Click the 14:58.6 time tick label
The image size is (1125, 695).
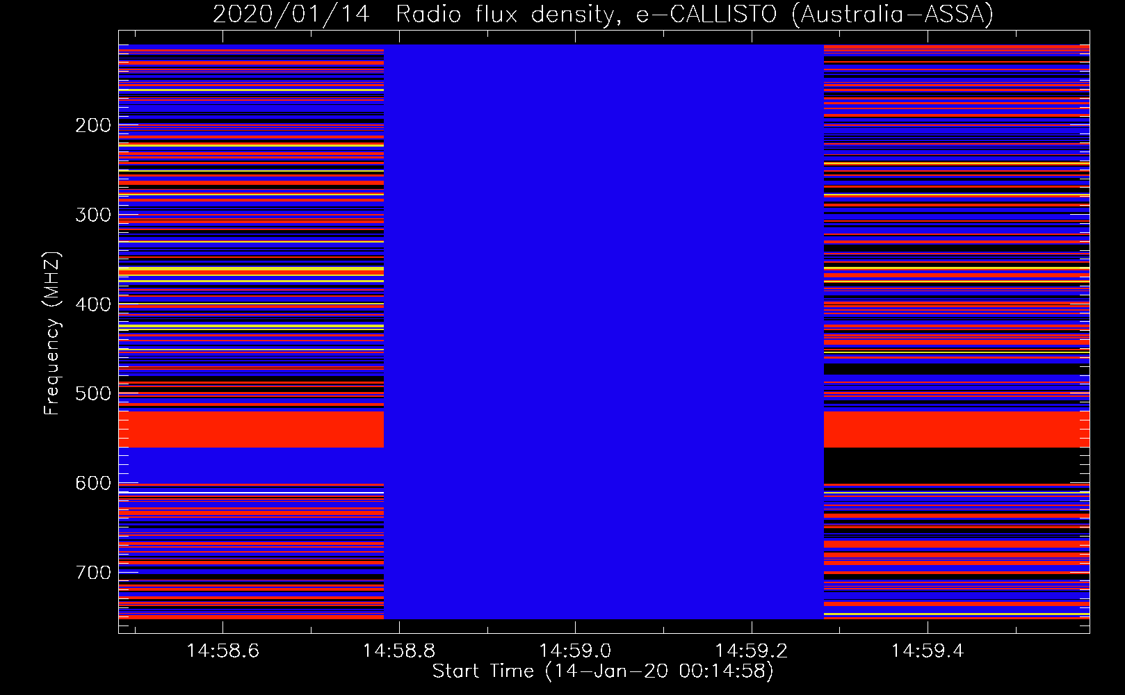pyautogui.click(x=222, y=651)
